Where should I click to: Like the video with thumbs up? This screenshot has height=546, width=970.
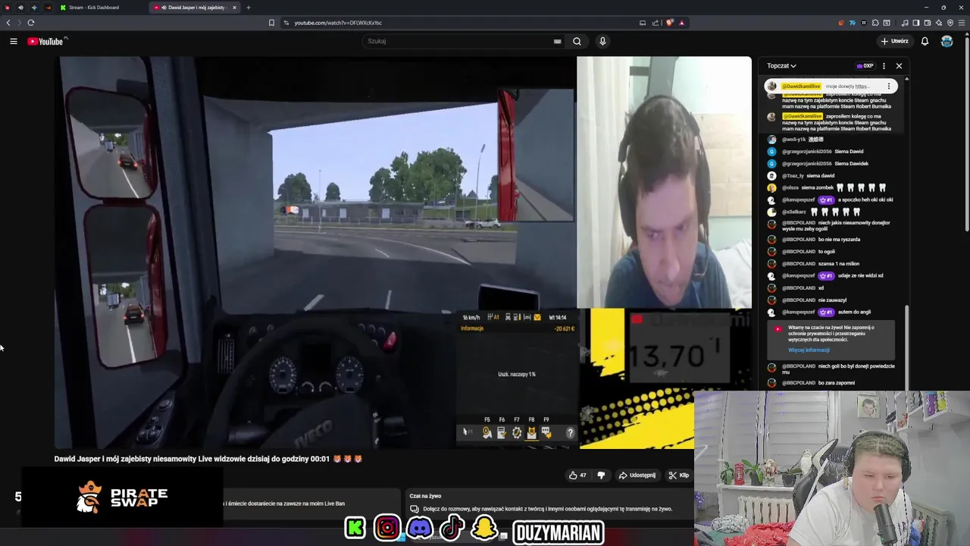pyautogui.click(x=578, y=475)
